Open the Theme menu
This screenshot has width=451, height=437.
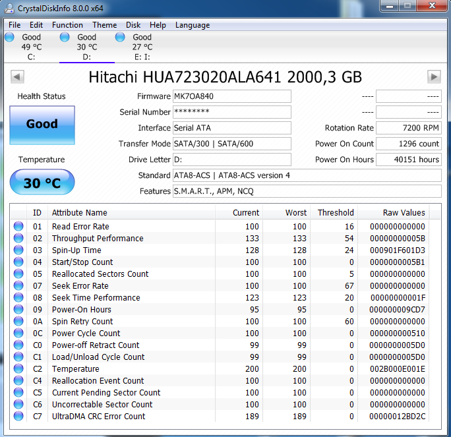pos(104,25)
